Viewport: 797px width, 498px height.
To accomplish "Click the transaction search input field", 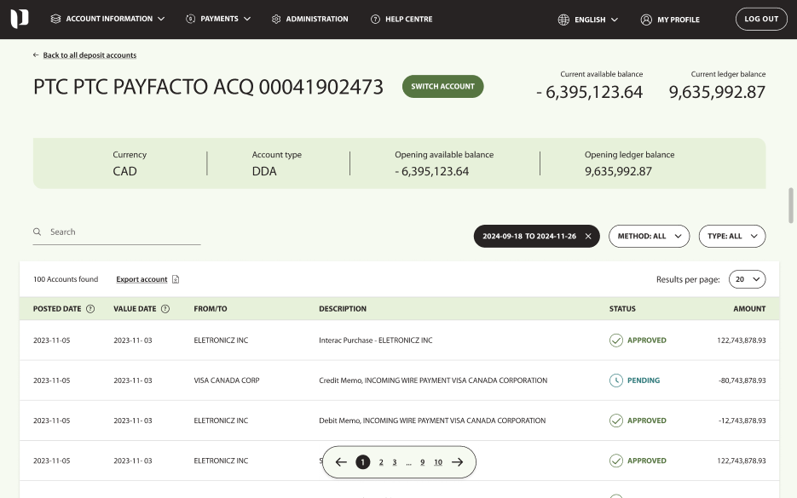I will (124, 232).
